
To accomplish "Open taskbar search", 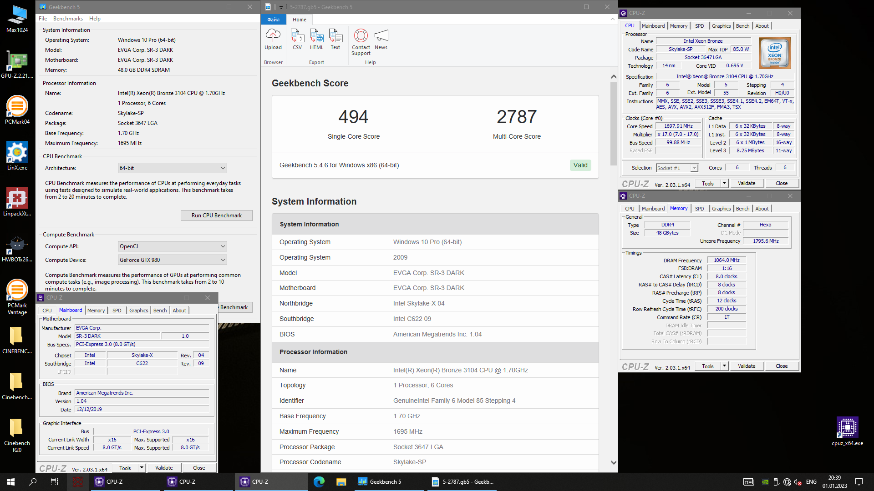I will point(33,482).
